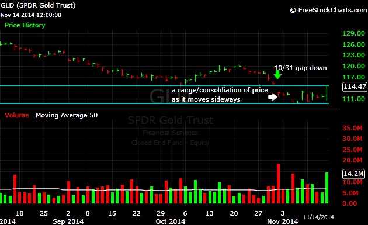
Task: Click the 129.00 price axis label
Action: tap(353, 33)
